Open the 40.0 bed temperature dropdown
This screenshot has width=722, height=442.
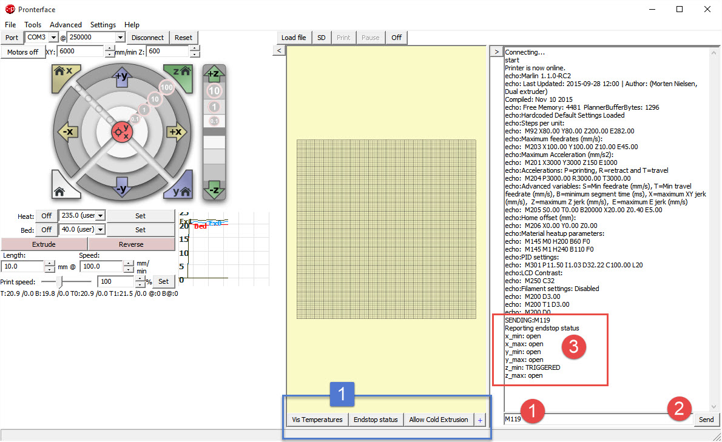(x=100, y=230)
